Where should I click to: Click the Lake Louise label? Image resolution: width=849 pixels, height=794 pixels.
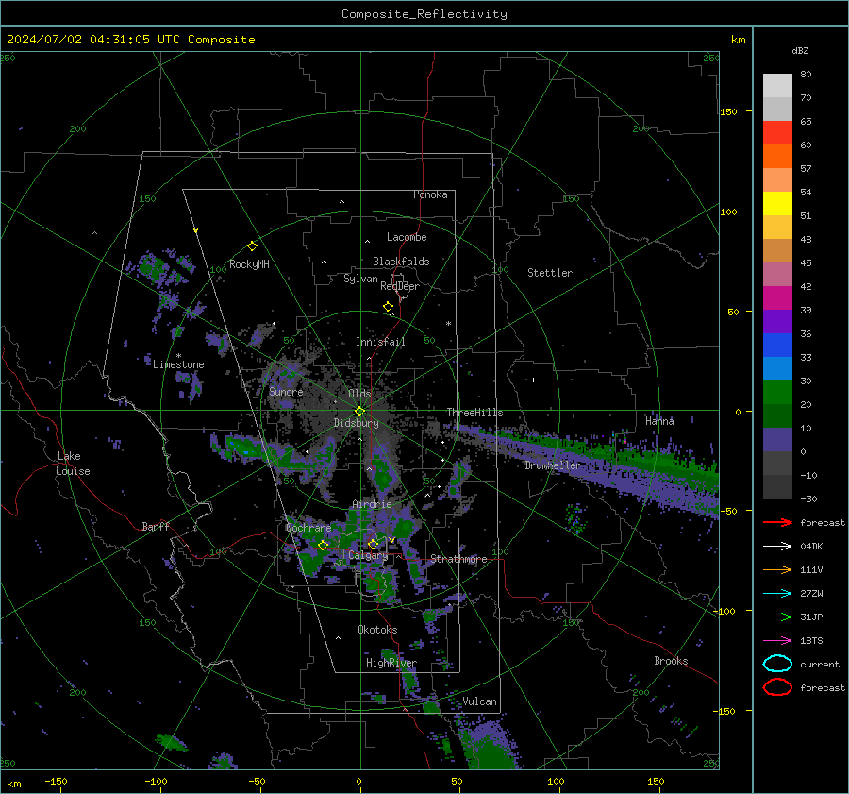click(73, 464)
